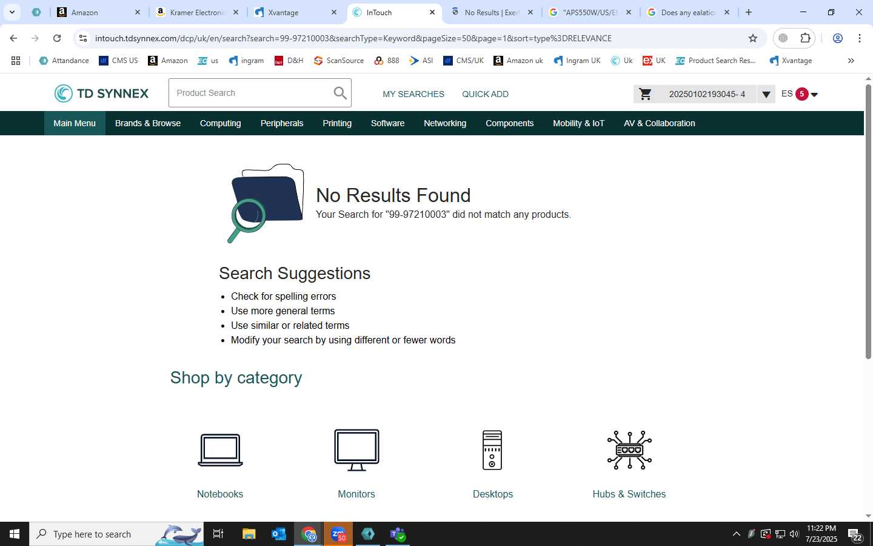Open Brands & Browse menu
The height and width of the screenshot is (546, 873).
point(148,123)
